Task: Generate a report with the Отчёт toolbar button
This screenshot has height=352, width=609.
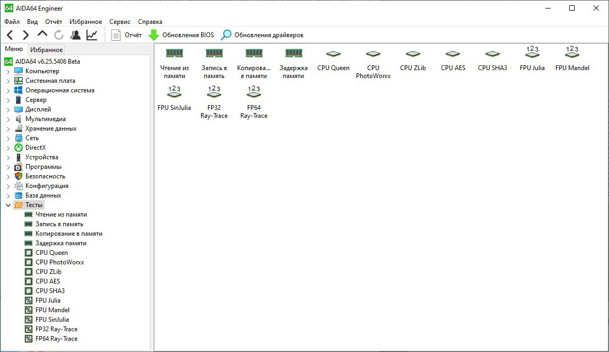Action: tap(126, 35)
